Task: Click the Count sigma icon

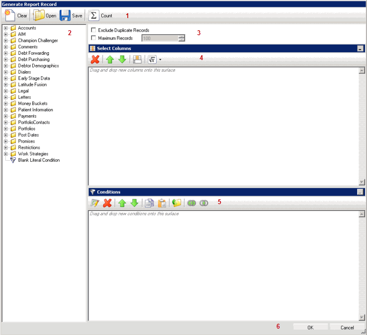Action: point(93,16)
